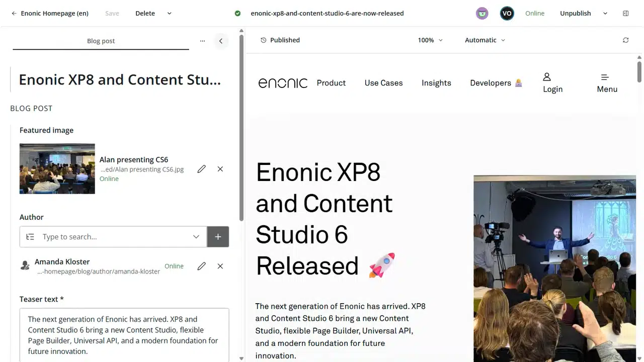Remove the Alan presenting CS6 image
644x362 pixels.
tap(220, 169)
